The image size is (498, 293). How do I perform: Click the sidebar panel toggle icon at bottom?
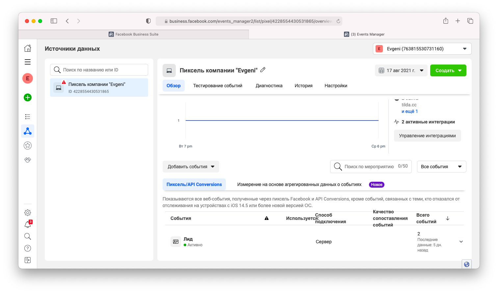coord(28,260)
